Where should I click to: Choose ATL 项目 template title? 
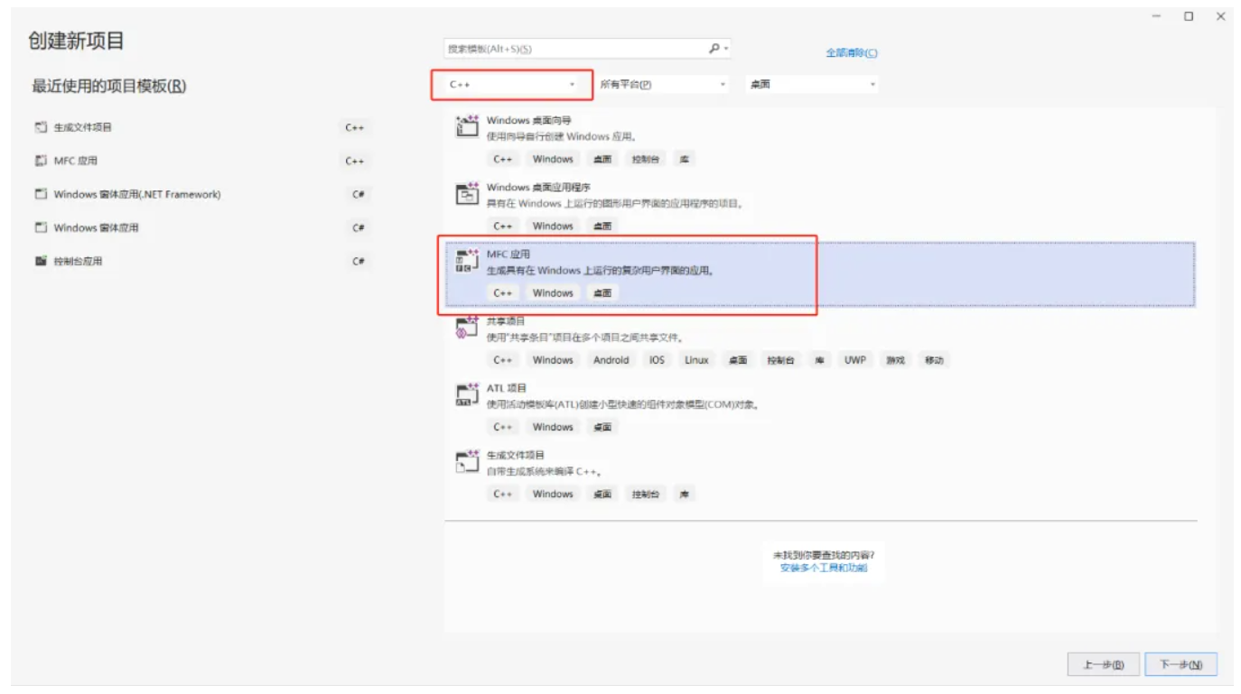(507, 388)
